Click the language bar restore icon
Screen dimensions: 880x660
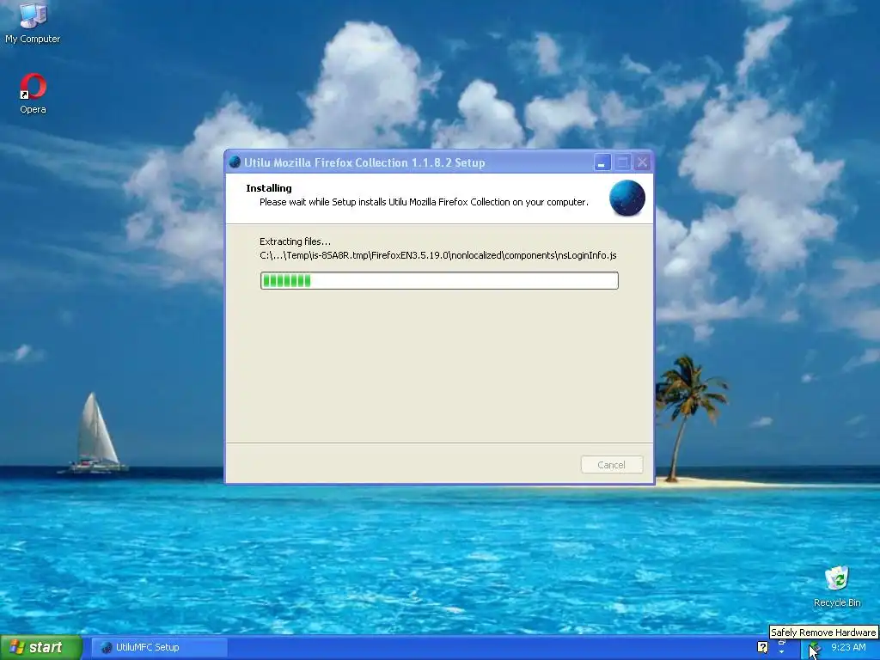[x=782, y=643]
